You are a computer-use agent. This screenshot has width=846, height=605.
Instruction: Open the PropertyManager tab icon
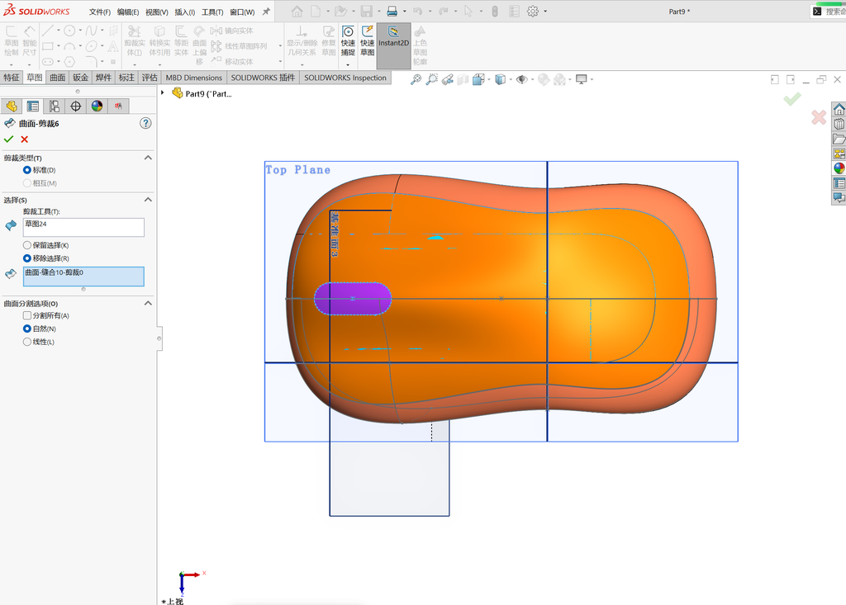click(x=33, y=106)
